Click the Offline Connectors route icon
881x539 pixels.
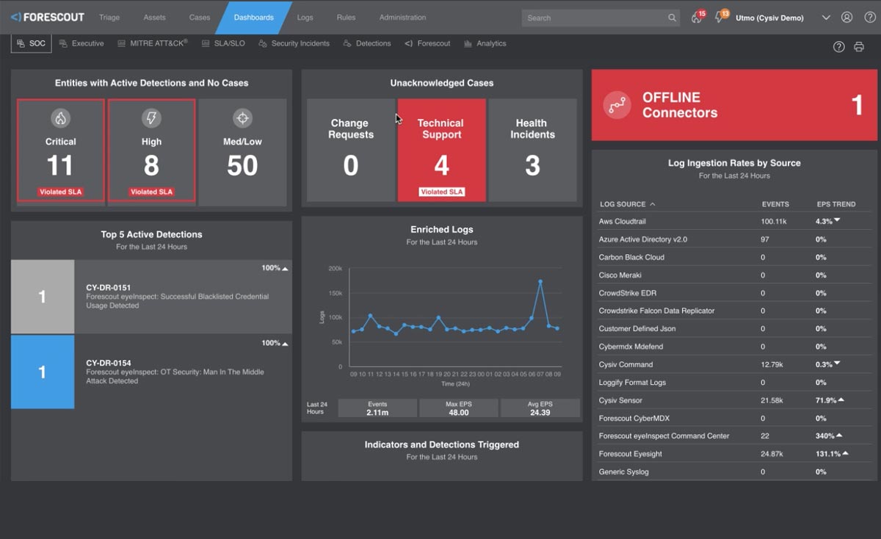pyautogui.click(x=617, y=105)
